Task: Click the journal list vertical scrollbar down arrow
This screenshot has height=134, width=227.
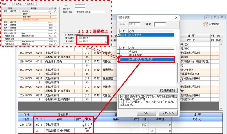Action: click(x=221, y=109)
